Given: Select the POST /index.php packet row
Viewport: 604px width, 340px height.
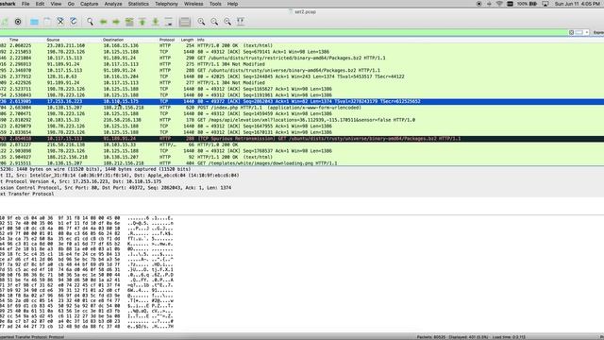Looking at the screenshot, I should point(302,108).
